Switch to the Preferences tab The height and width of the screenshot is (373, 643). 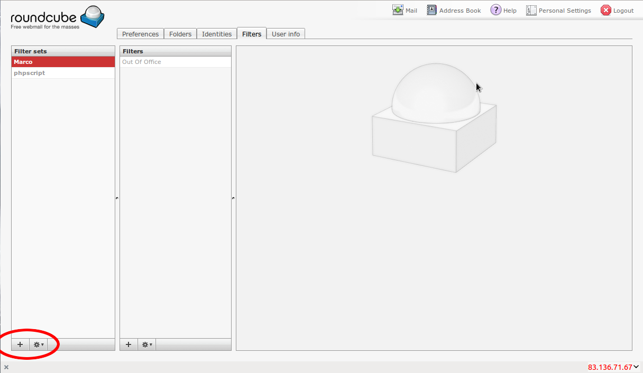click(x=140, y=34)
